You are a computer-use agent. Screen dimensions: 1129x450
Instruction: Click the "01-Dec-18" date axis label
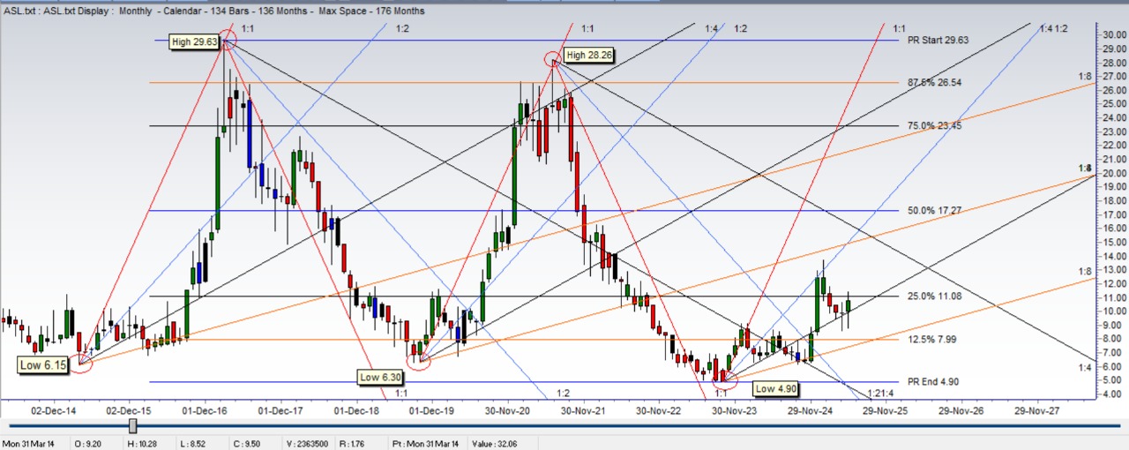click(355, 410)
